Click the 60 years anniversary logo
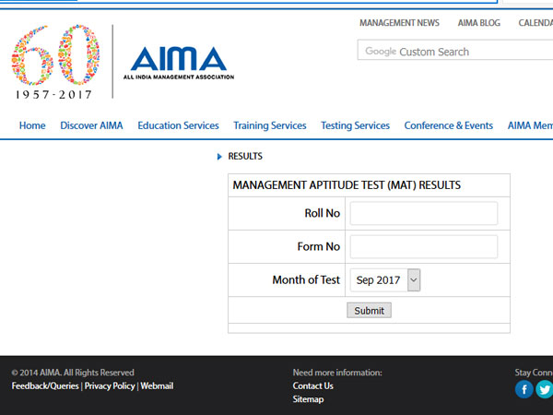 pyautogui.click(x=55, y=62)
